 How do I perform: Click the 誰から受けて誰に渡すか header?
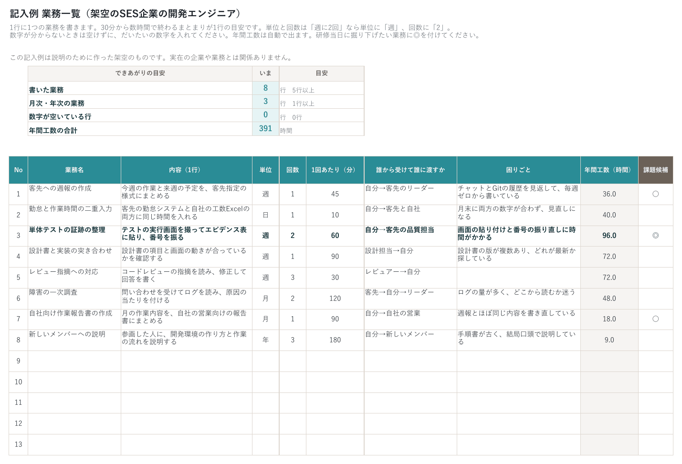point(410,170)
